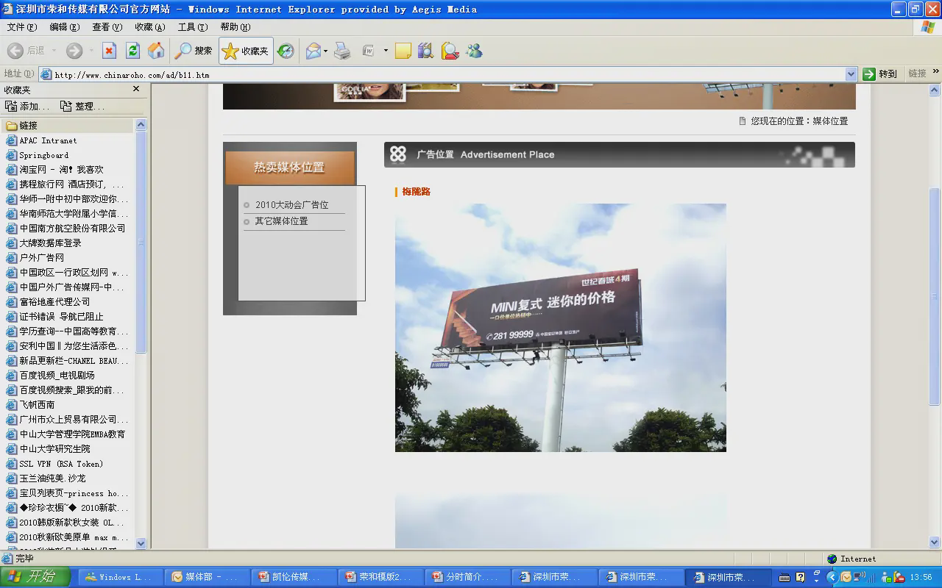Open the 工具(T) menu
Viewport: 942px width, 588px height.
tap(192, 27)
